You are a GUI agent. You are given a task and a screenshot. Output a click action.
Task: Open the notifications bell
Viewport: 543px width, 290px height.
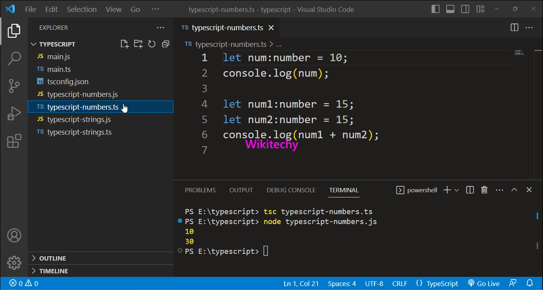coord(530,283)
